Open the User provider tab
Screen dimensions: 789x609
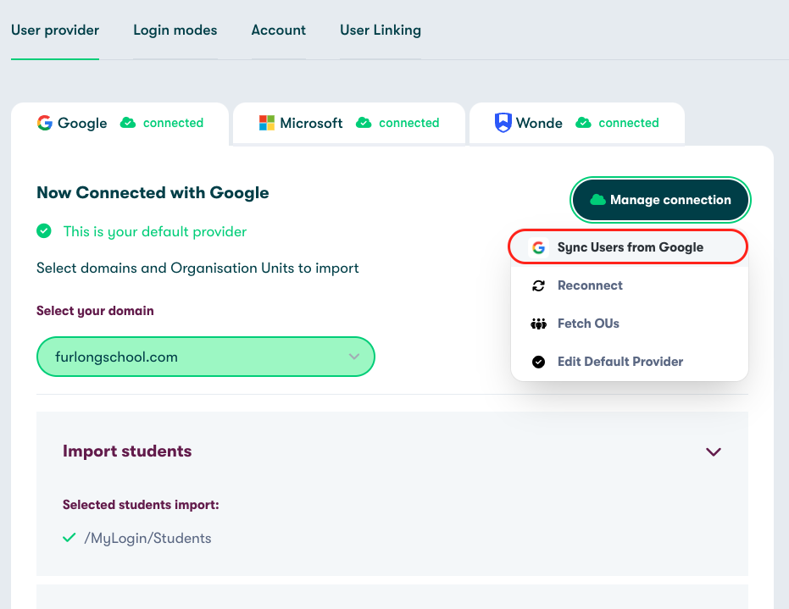point(55,30)
